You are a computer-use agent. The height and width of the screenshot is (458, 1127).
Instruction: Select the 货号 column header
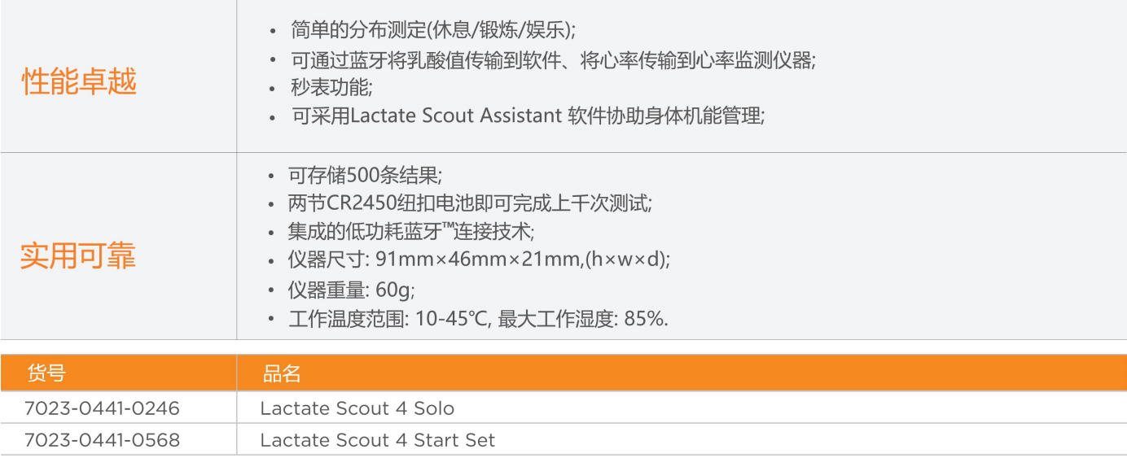(46, 373)
